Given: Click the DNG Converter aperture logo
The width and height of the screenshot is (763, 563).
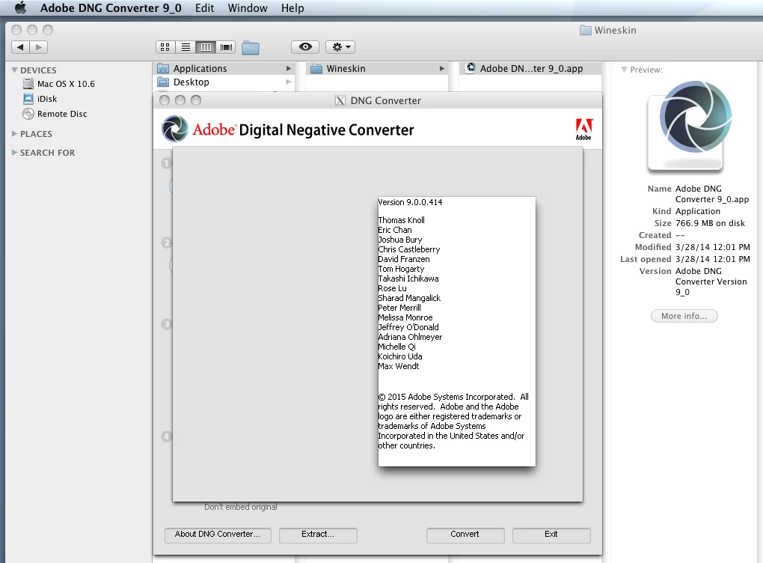Looking at the screenshot, I should pyautogui.click(x=175, y=129).
